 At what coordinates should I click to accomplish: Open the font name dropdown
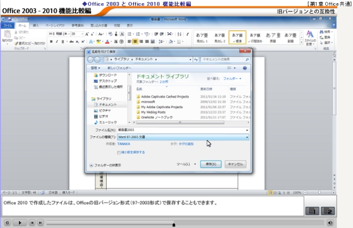point(69,34)
